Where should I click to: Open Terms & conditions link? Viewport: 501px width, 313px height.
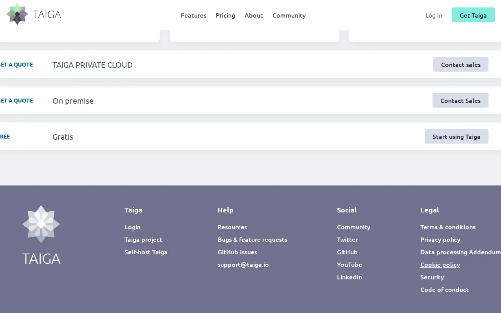click(x=448, y=227)
